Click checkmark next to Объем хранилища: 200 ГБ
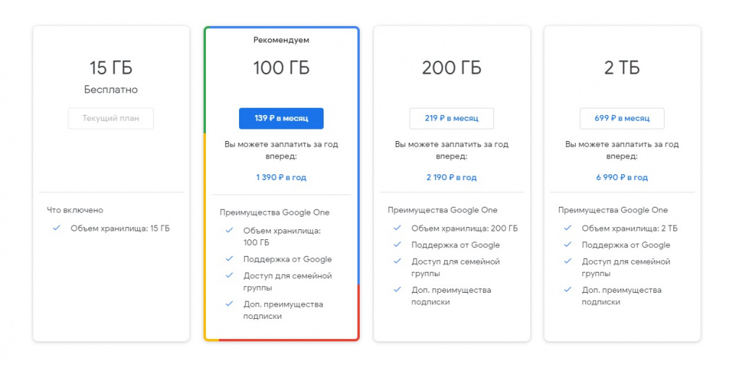This screenshot has height=368, width=739. (397, 228)
